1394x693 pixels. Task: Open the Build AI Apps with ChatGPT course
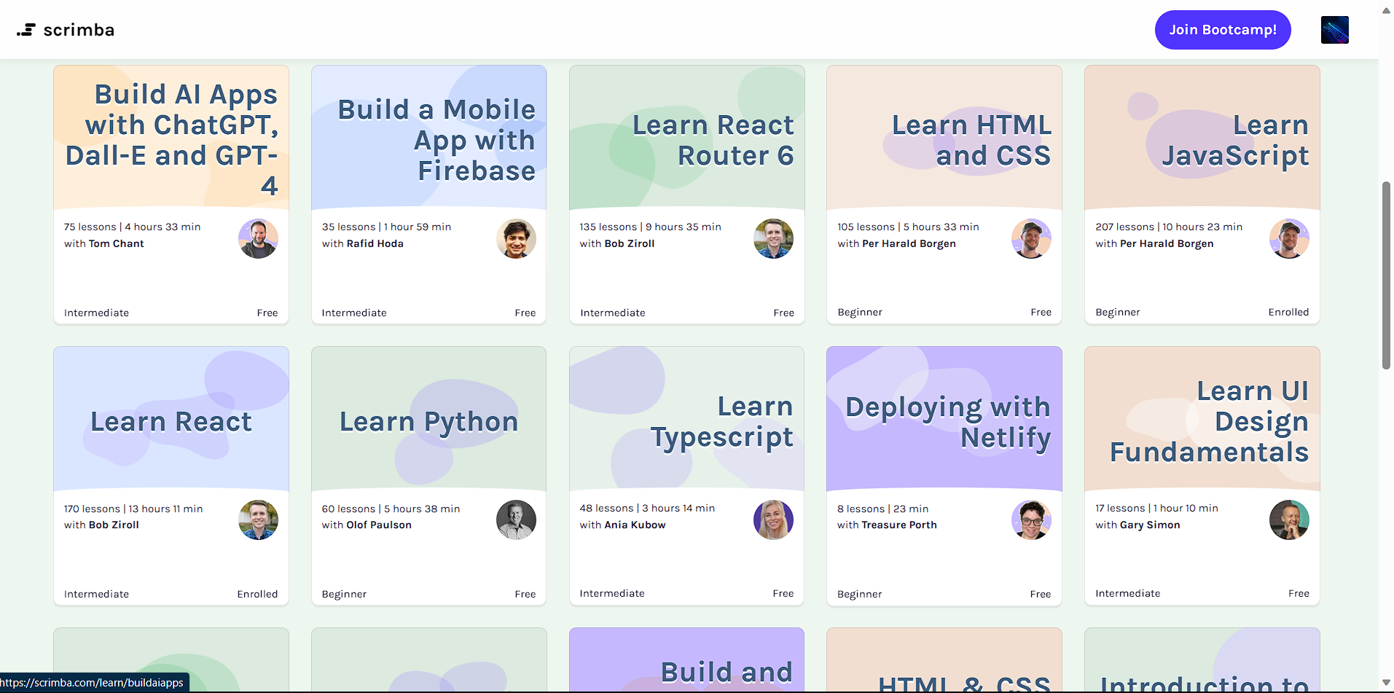171,139
